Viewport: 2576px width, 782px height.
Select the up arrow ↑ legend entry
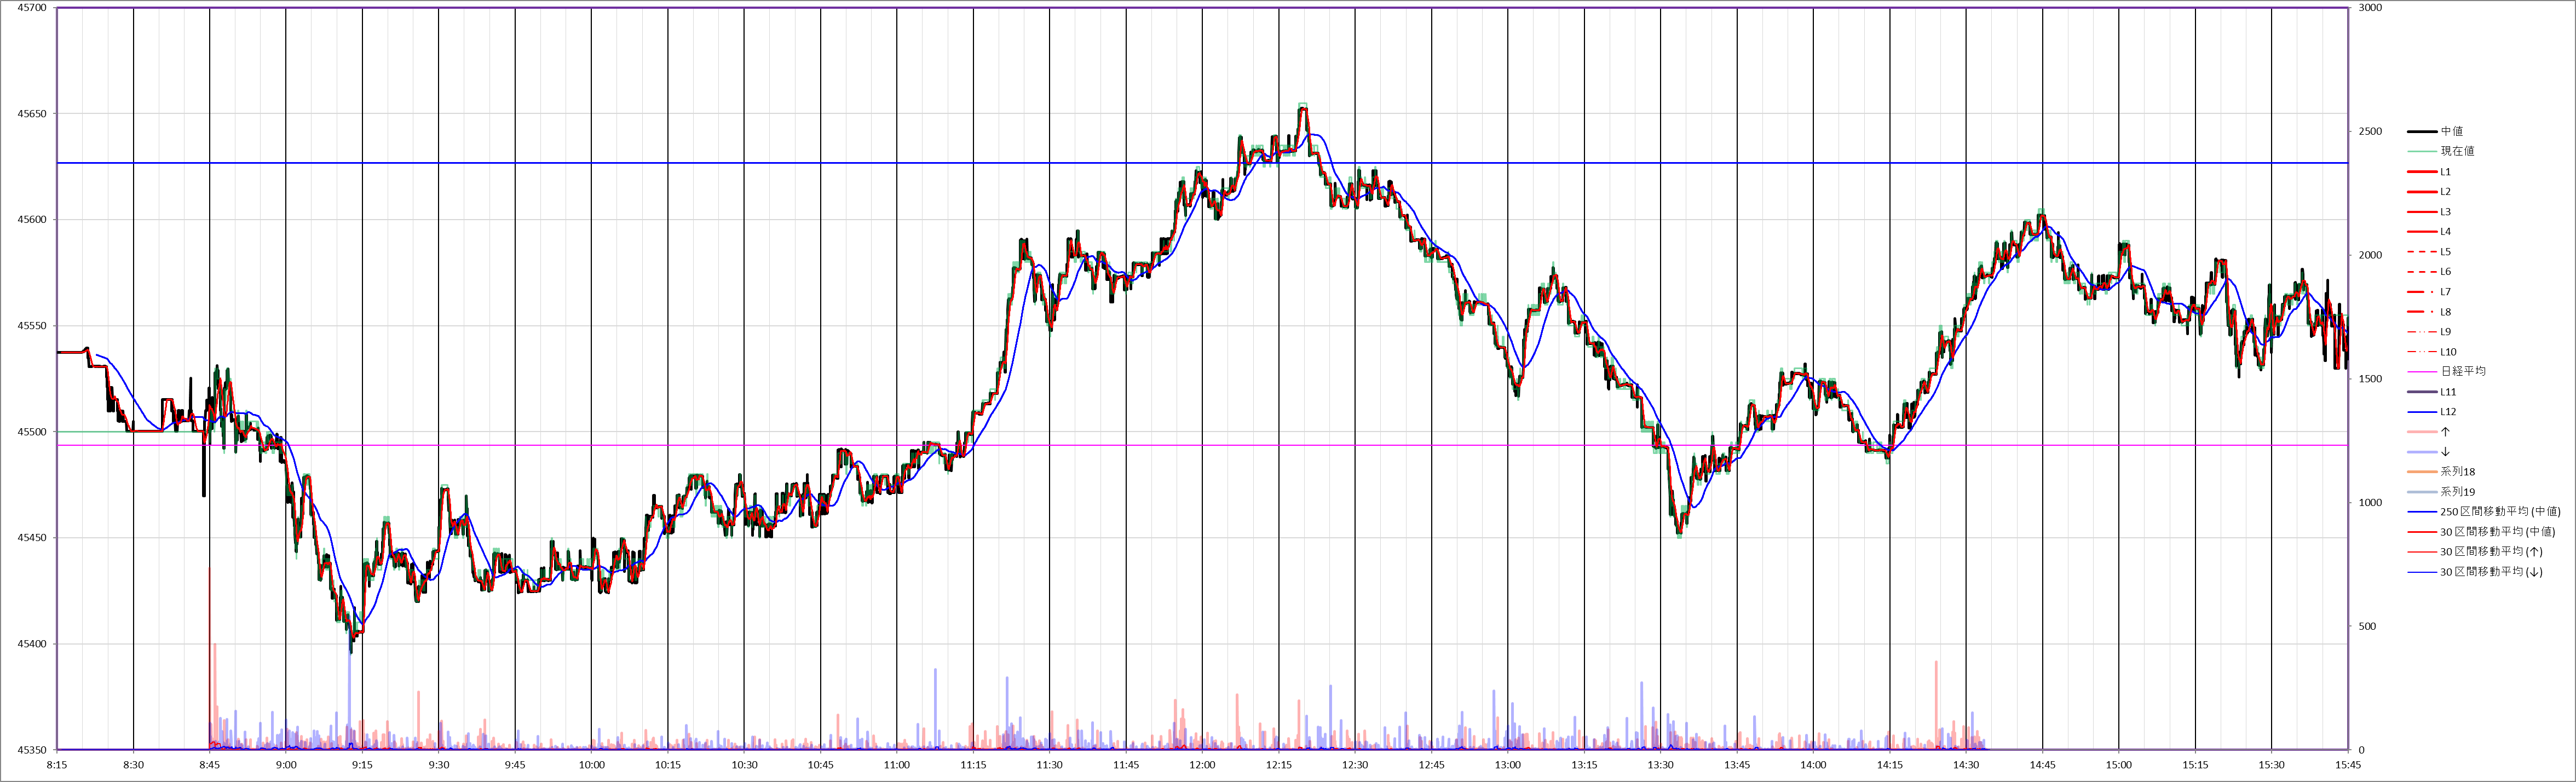pyautogui.click(x=2445, y=432)
